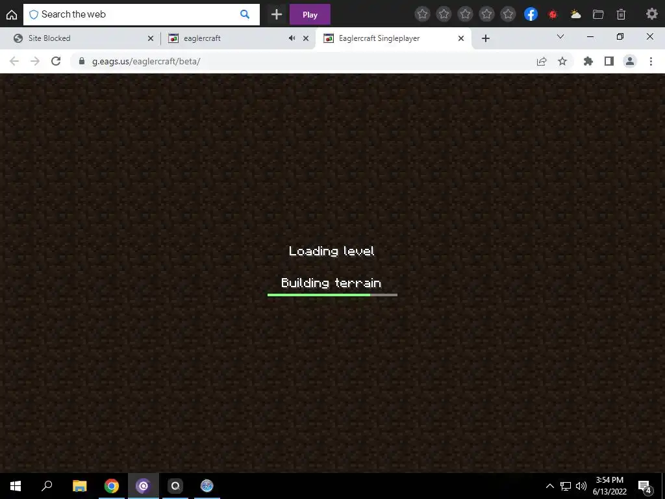This screenshot has width=665, height=499.
Task: Open the profile avatar menu
Action: click(x=630, y=62)
